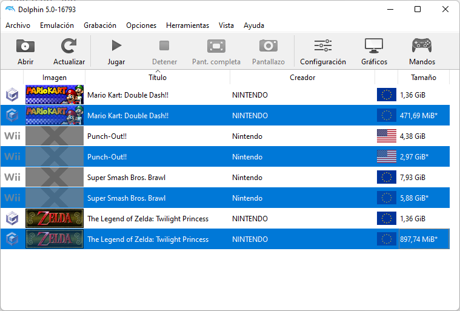Click Nintendo creator in 4,38 GiB Punch-Out!! row

247,136
